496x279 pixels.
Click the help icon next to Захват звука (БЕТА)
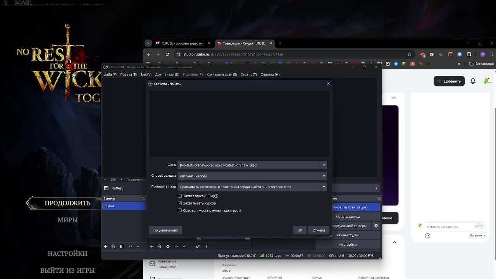[216, 196]
